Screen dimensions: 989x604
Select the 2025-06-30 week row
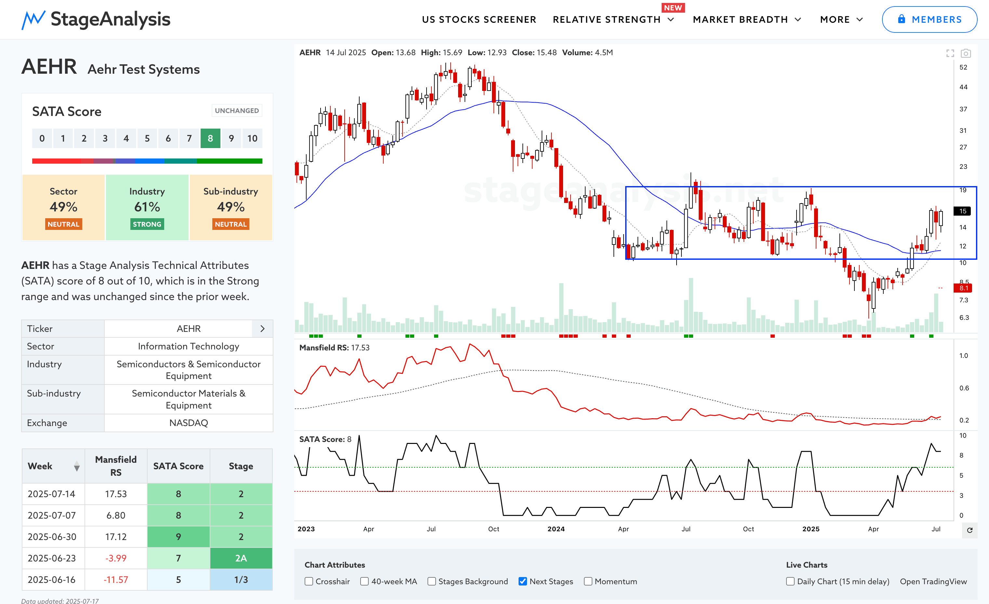[x=147, y=537]
